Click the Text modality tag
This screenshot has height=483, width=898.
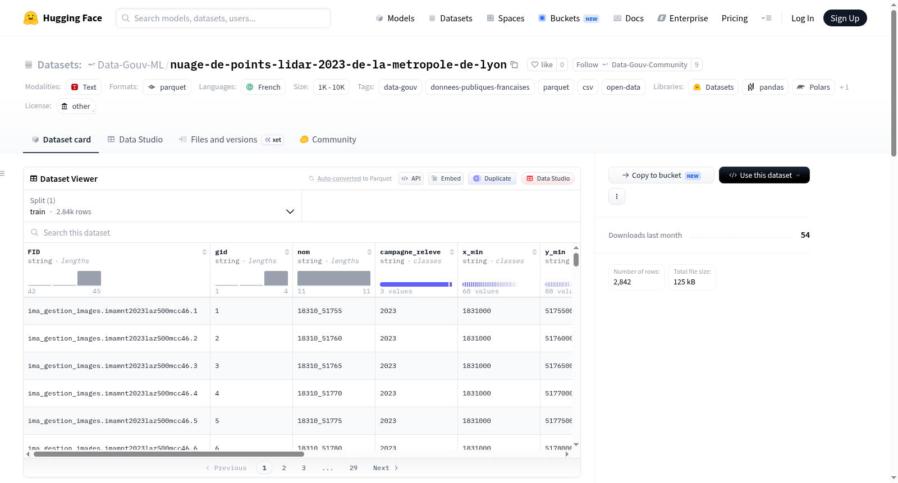(84, 87)
